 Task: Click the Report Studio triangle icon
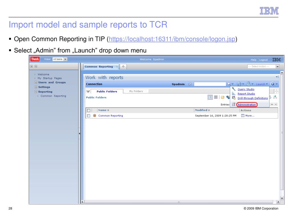point(234,94)
